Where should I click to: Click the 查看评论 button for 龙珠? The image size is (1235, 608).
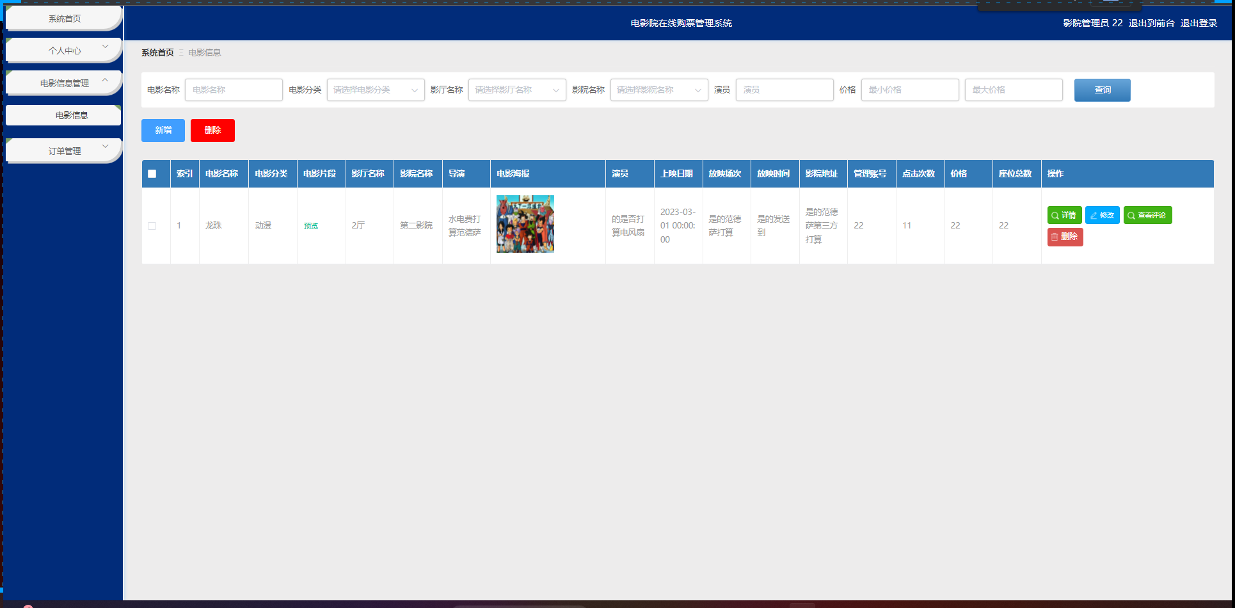1147,215
